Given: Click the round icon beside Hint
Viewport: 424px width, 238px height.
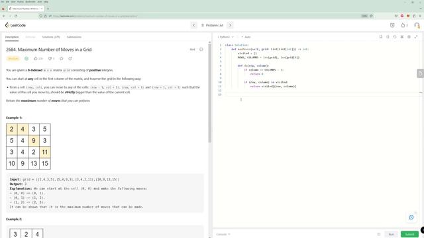Looking at the screenshot, I should click(201, 50).
